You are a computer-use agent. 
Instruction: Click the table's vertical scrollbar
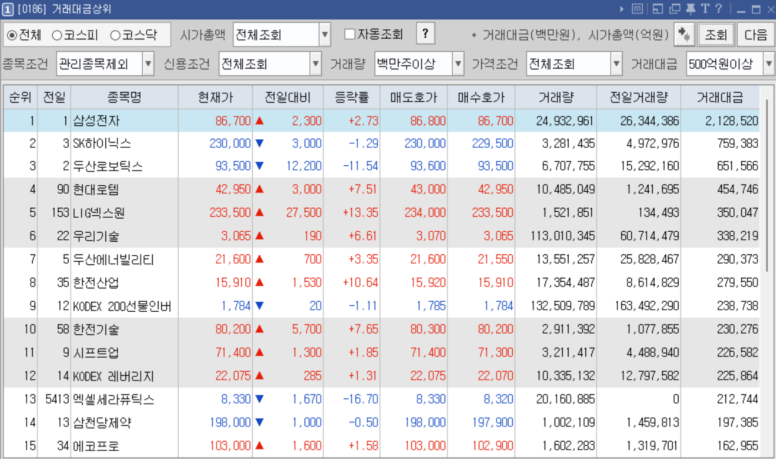point(767,185)
